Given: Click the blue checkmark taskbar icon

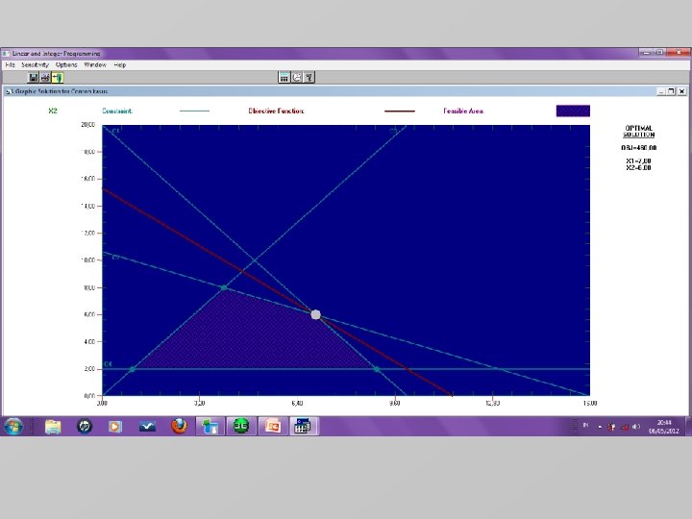Looking at the screenshot, I should 147,427.
